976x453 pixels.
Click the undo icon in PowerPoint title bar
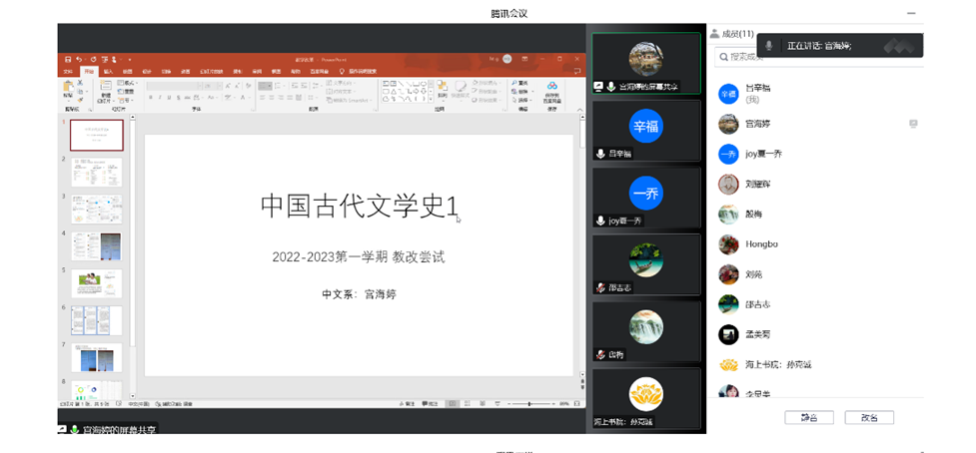point(77,60)
